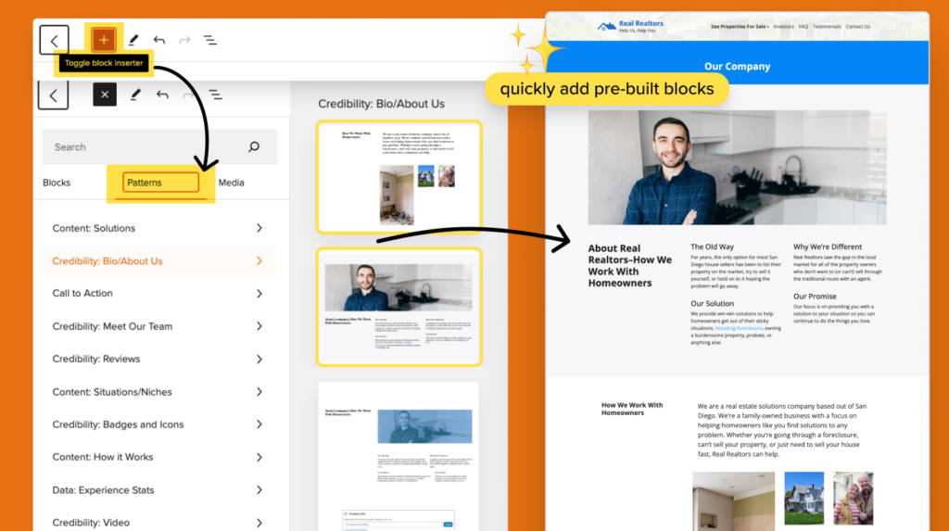Select the second Bio/About Us pattern thumbnail
The height and width of the screenshot is (531, 949).
399,307
